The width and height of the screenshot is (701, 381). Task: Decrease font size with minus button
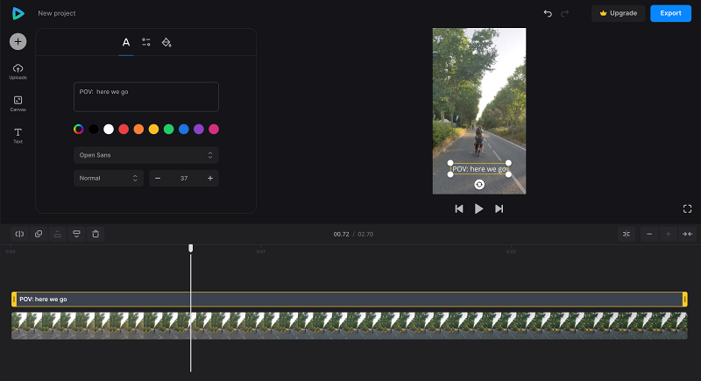tap(158, 178)
